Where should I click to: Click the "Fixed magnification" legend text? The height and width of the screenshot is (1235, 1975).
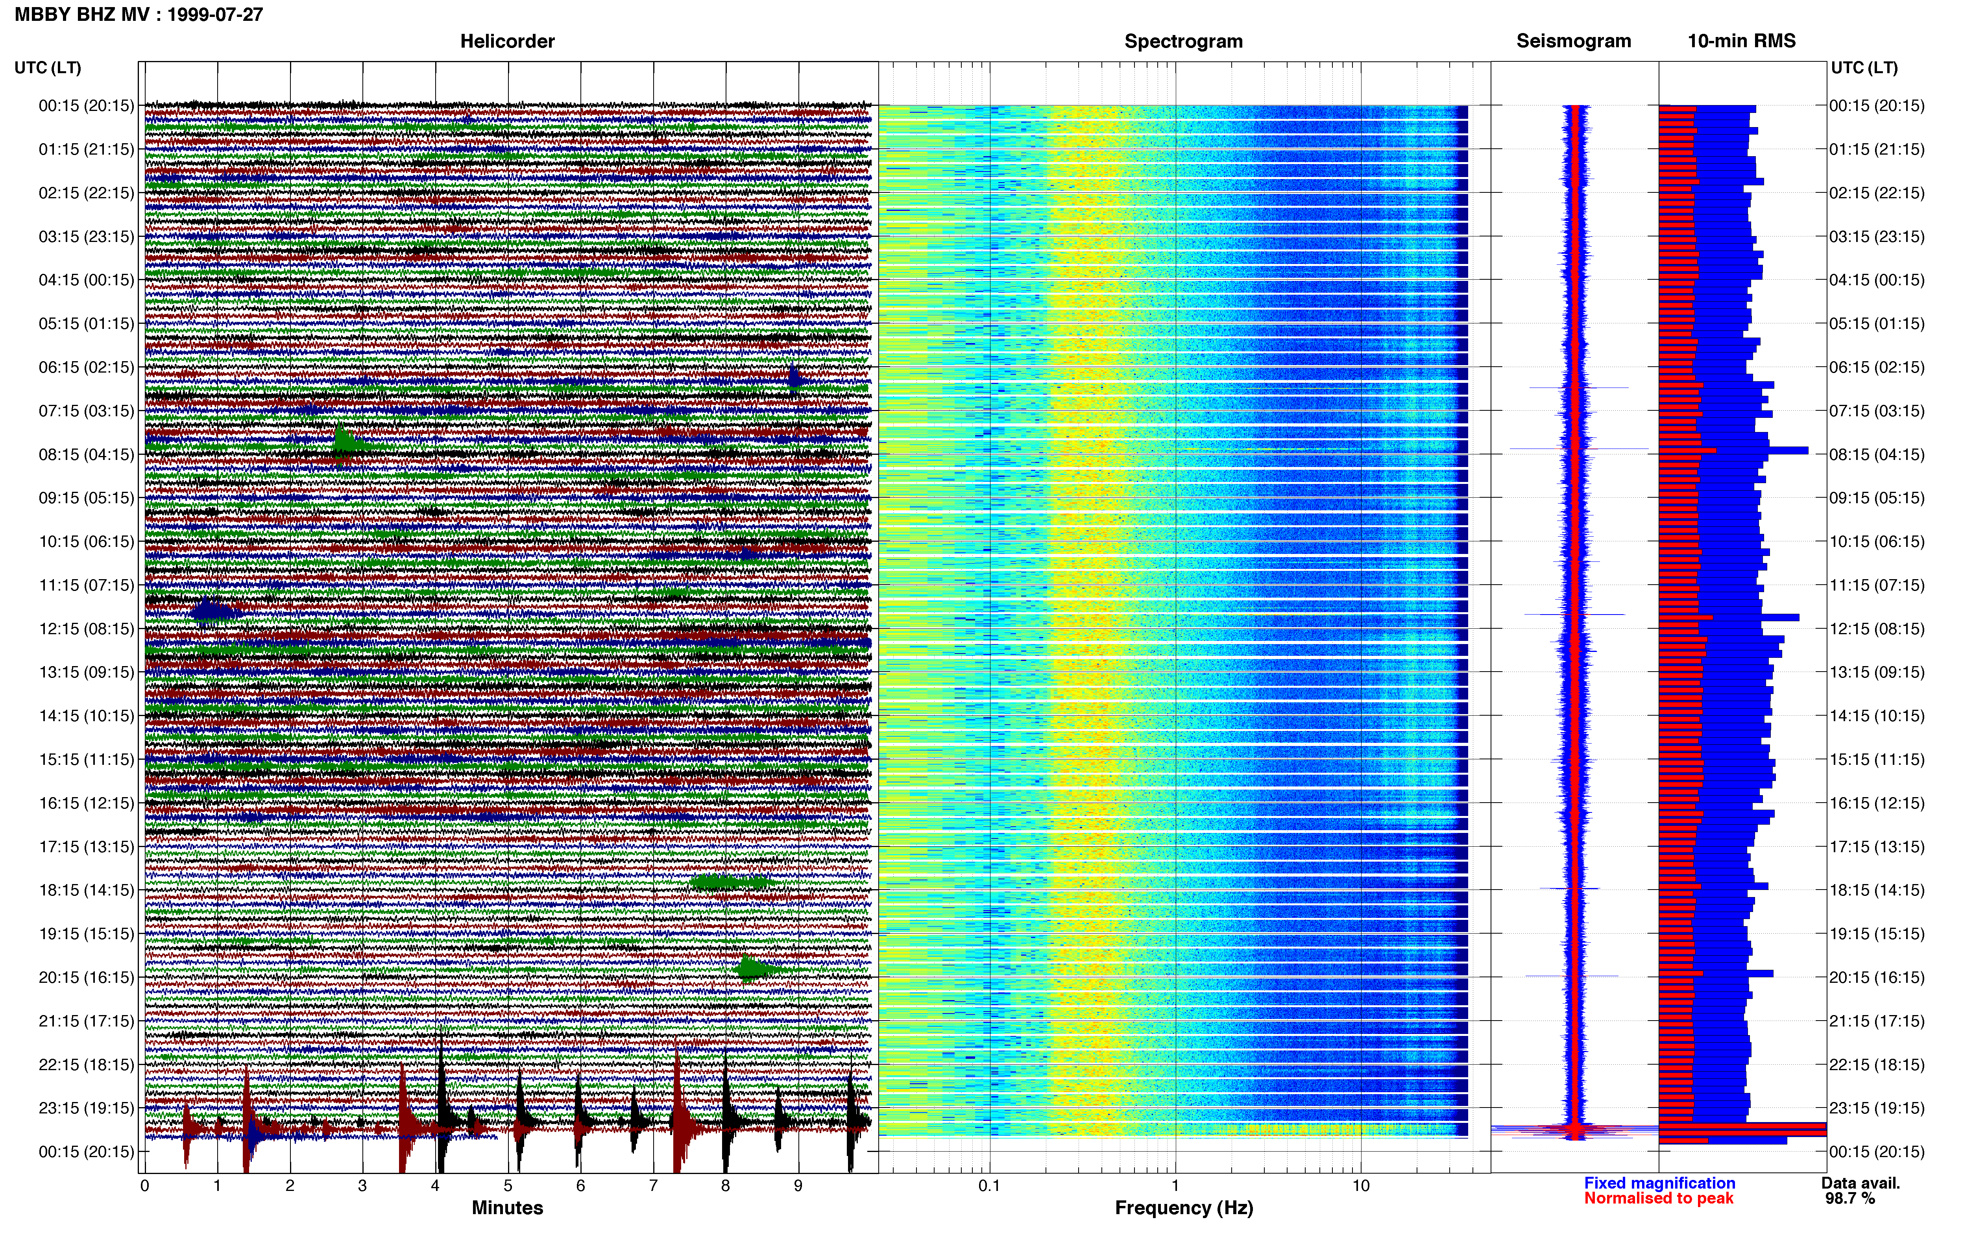click(1659, 1183)
